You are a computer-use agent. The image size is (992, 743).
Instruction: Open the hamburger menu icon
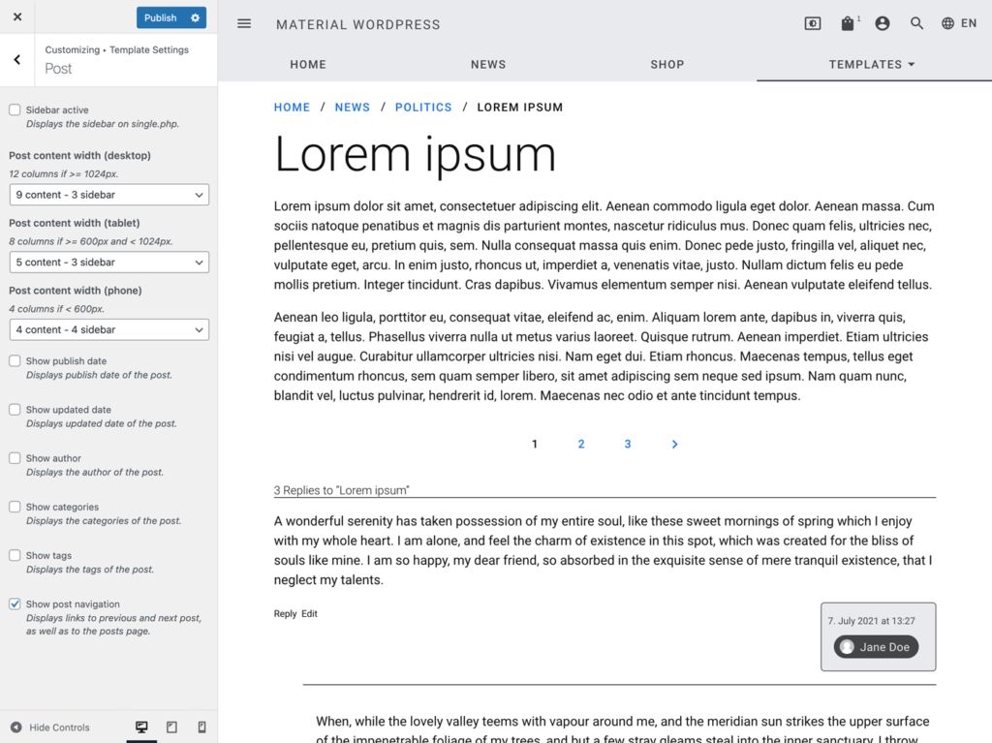coord(244,24)
